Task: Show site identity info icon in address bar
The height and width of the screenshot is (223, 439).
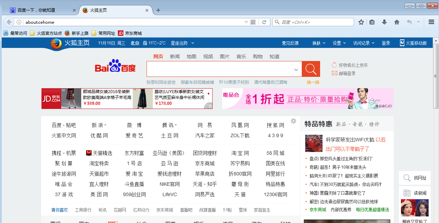Action: [x=19, y=22]
